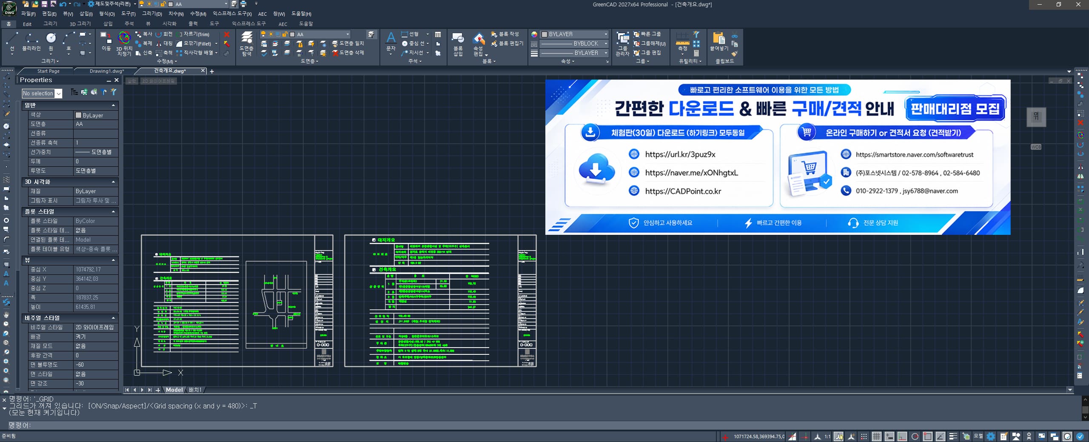The height and width of the screenshot is (442, 1089).
Task: Open the calculator in the Utilities panel
Action: tap(696, 53)
